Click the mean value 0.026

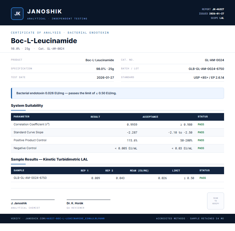(x=163, y=178)
